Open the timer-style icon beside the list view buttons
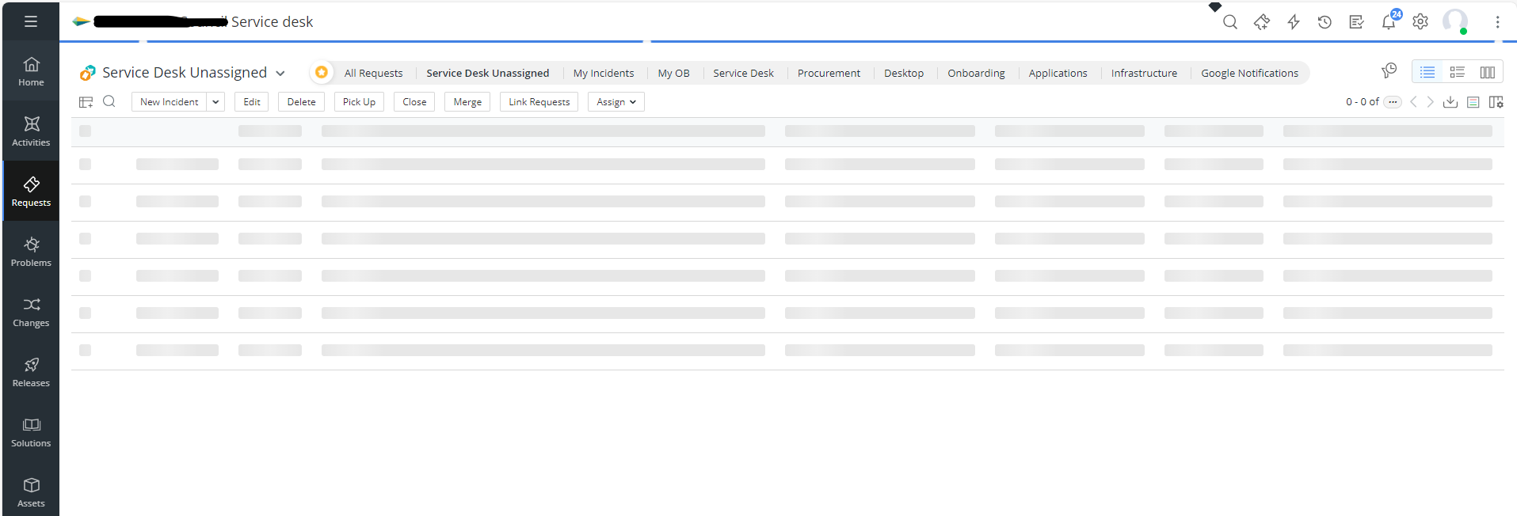The image size is (1517, 516). 1389,71
